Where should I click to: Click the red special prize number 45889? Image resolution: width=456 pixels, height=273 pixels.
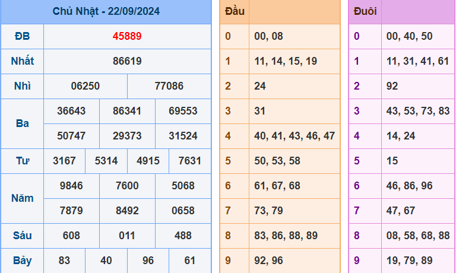pyautogui.click(x=127, y=36)
